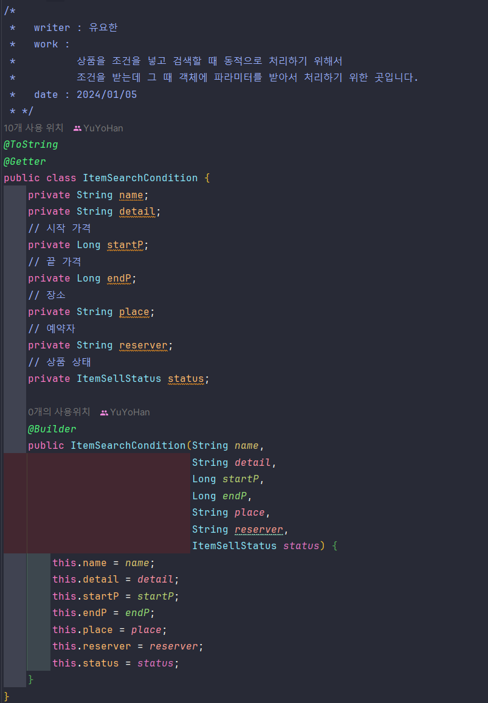
Task: Click ItemSearchCondition in the class declaration line
Action: (x=140, y=178)
